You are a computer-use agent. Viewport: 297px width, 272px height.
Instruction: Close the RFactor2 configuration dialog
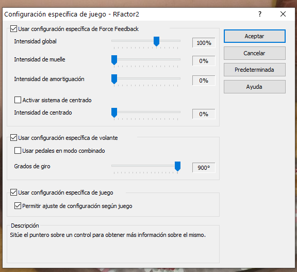pos(283,14)
